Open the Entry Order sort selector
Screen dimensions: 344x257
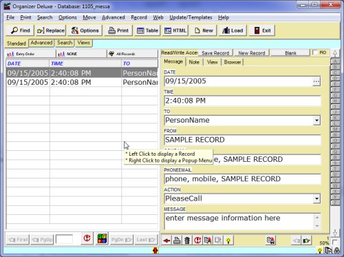31,54
